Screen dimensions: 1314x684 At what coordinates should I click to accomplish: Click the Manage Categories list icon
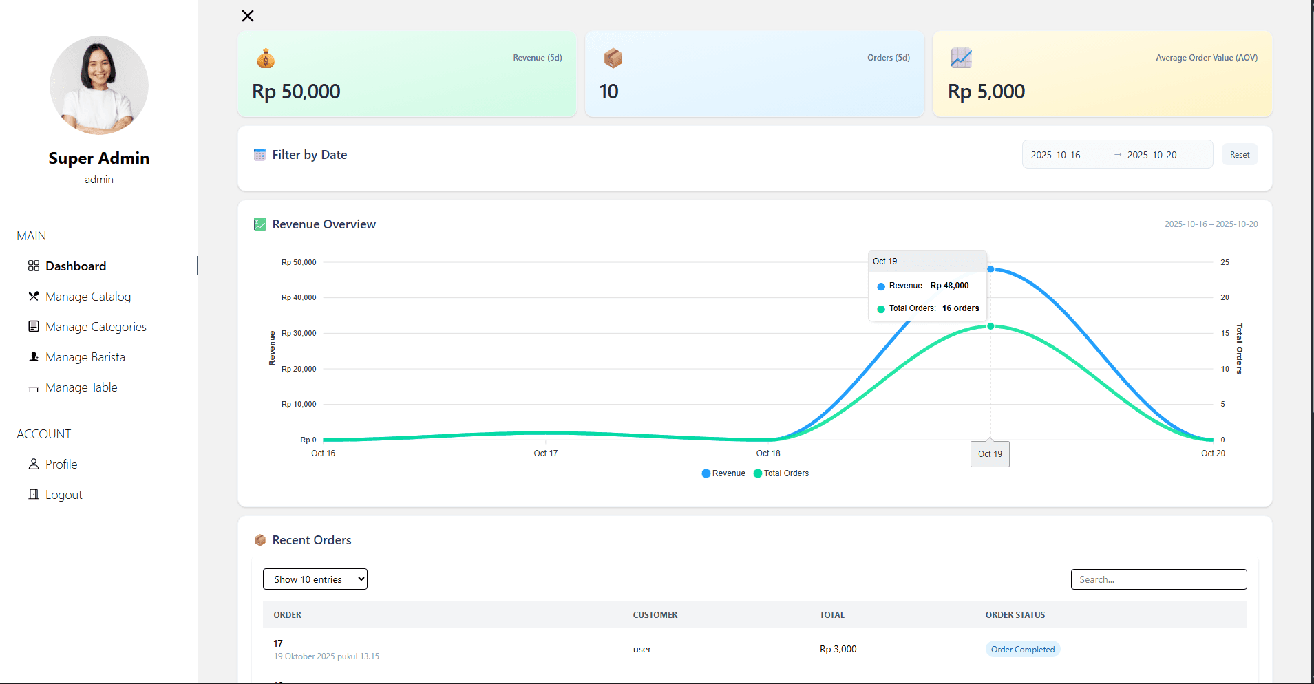point(33,327)
